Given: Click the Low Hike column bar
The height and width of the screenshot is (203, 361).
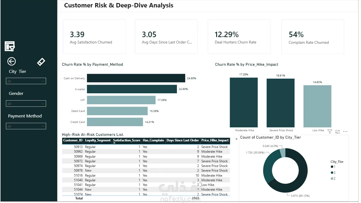Looking at the screenshot, I should (317, 106).
